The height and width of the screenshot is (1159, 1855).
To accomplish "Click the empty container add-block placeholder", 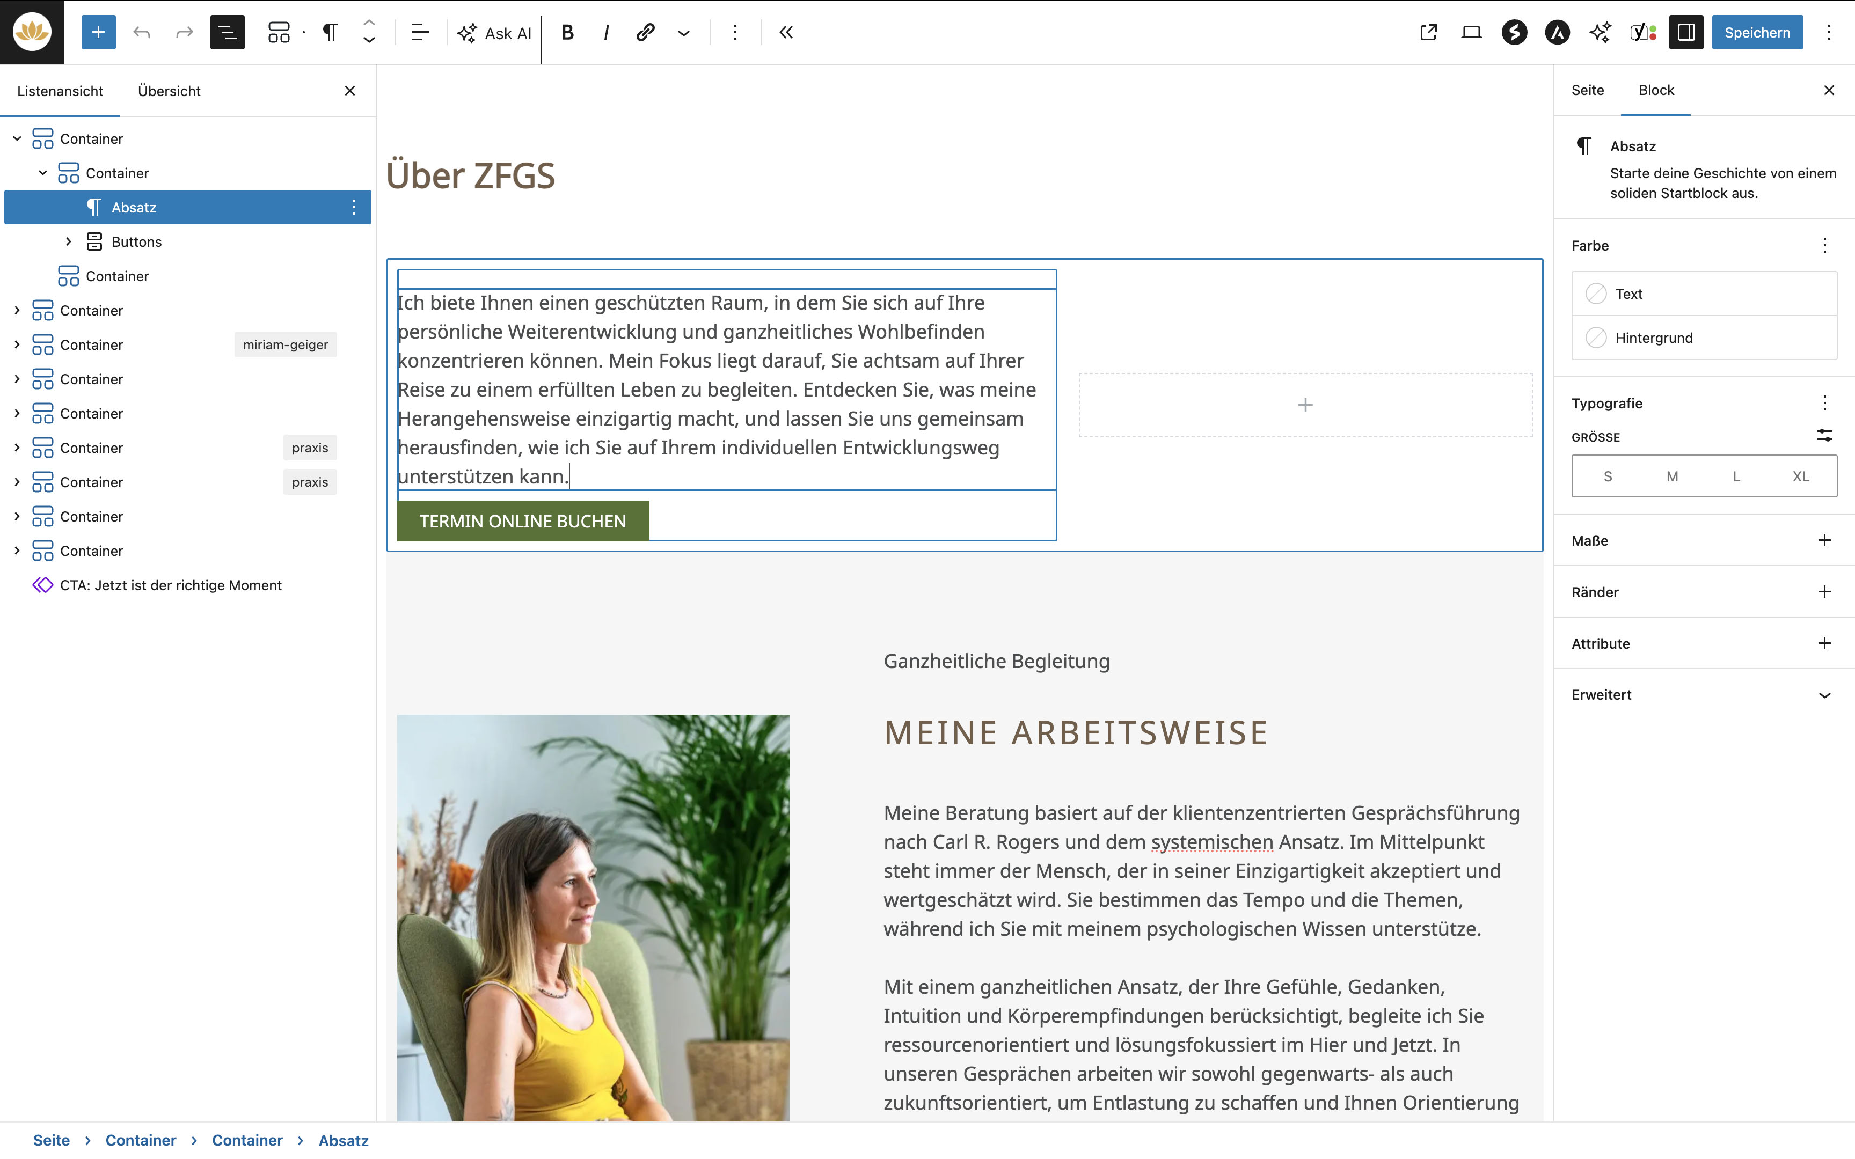I will [1305, 405].
